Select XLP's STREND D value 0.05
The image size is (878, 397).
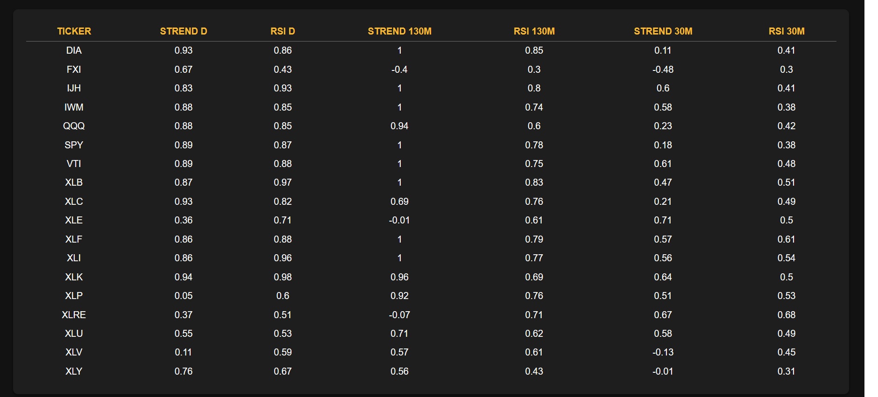pyautogui.click(x=183, y=296)
